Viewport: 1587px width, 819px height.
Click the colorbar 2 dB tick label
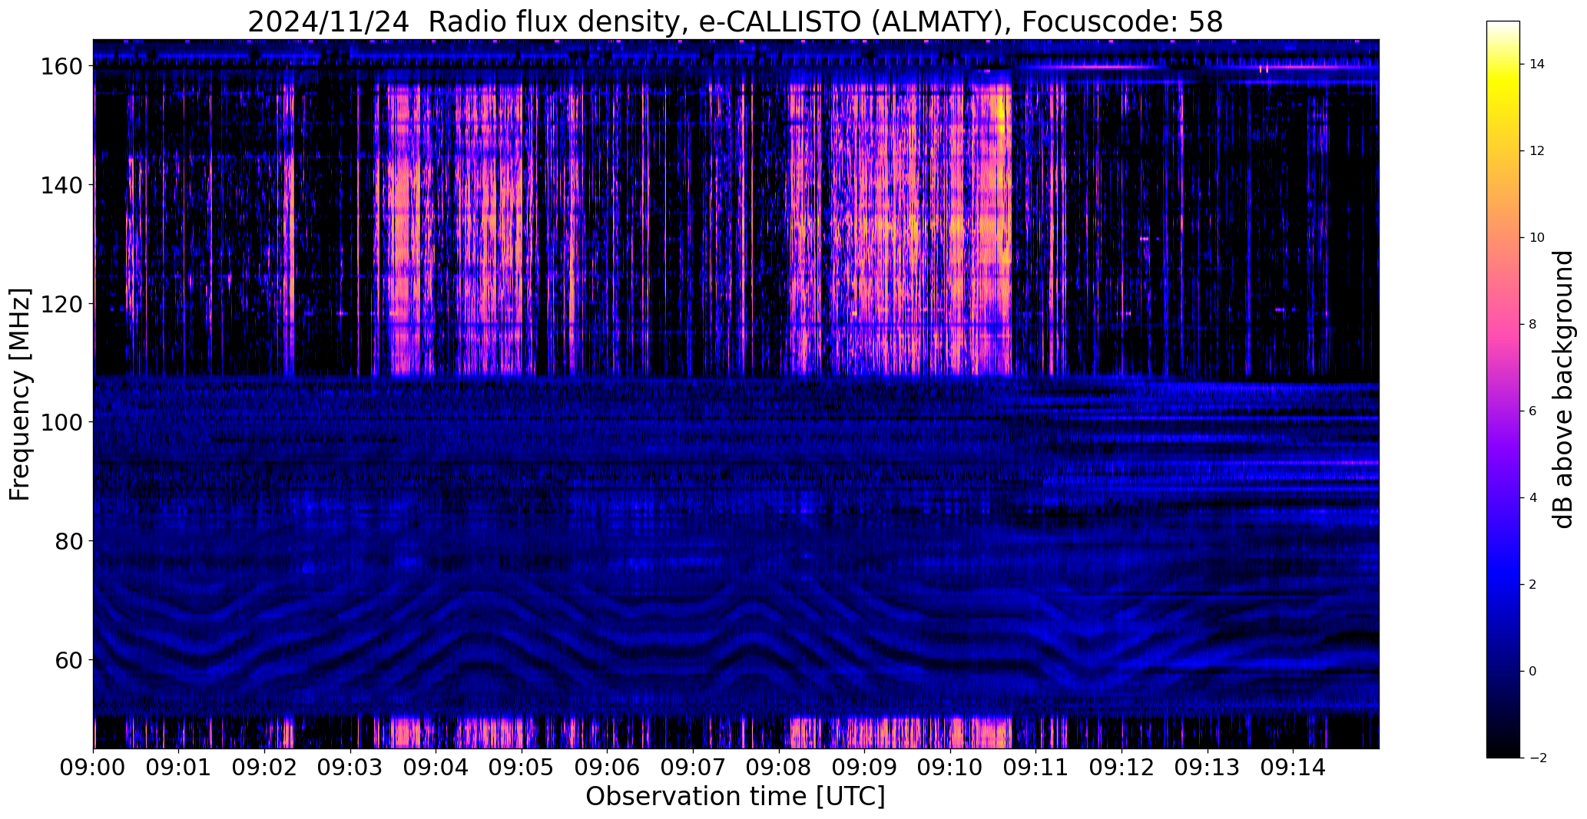[1533, 585]
